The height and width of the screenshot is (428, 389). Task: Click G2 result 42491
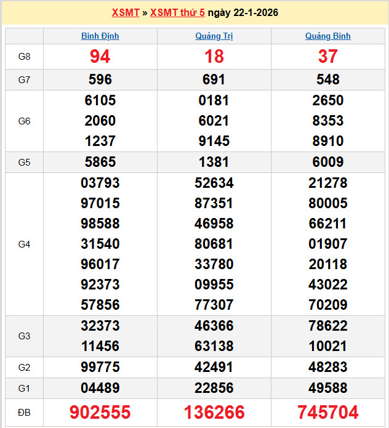214,367
